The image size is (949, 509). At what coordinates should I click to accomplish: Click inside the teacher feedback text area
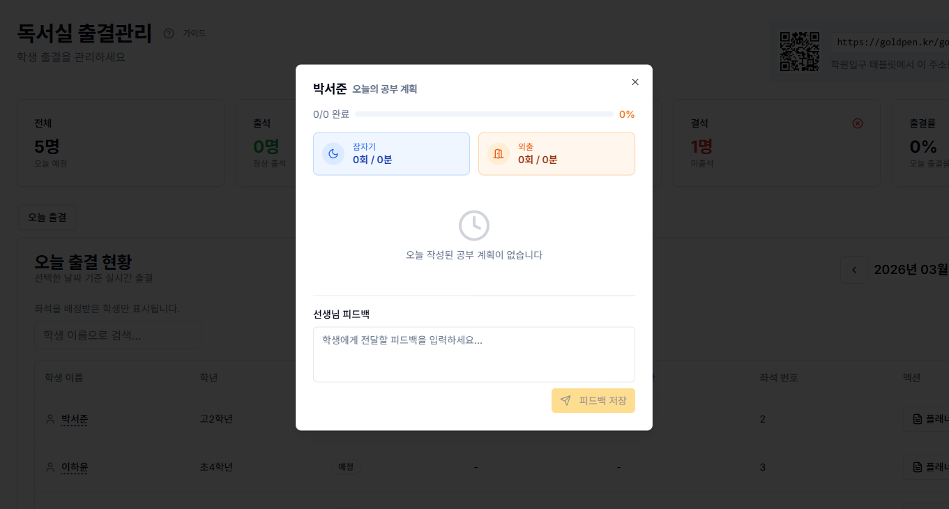[474, 354]
